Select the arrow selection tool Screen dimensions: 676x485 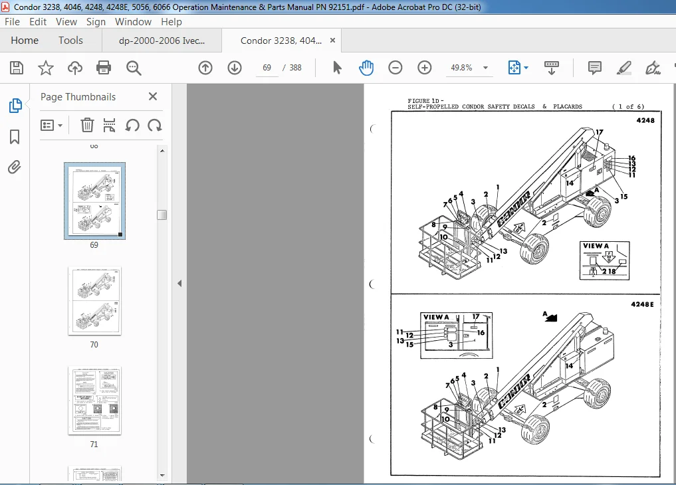pyautogui.click(x=337, y=68)
